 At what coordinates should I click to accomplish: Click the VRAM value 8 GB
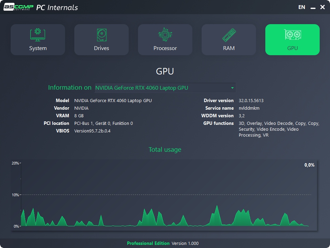coord(79,116)
